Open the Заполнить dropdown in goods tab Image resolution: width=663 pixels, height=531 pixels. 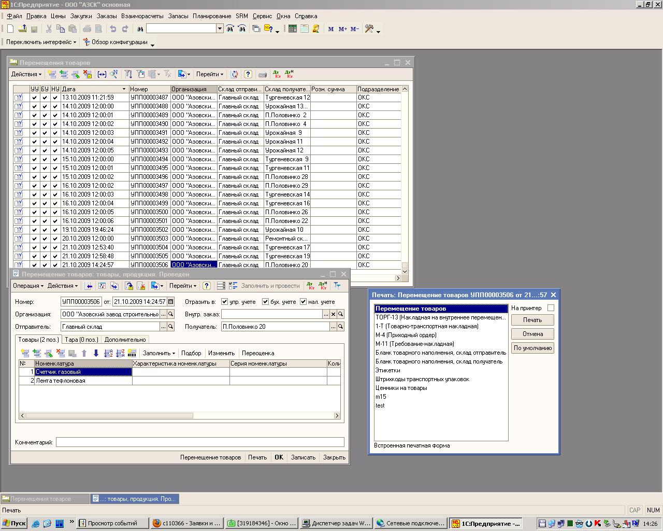pos(158,353)
